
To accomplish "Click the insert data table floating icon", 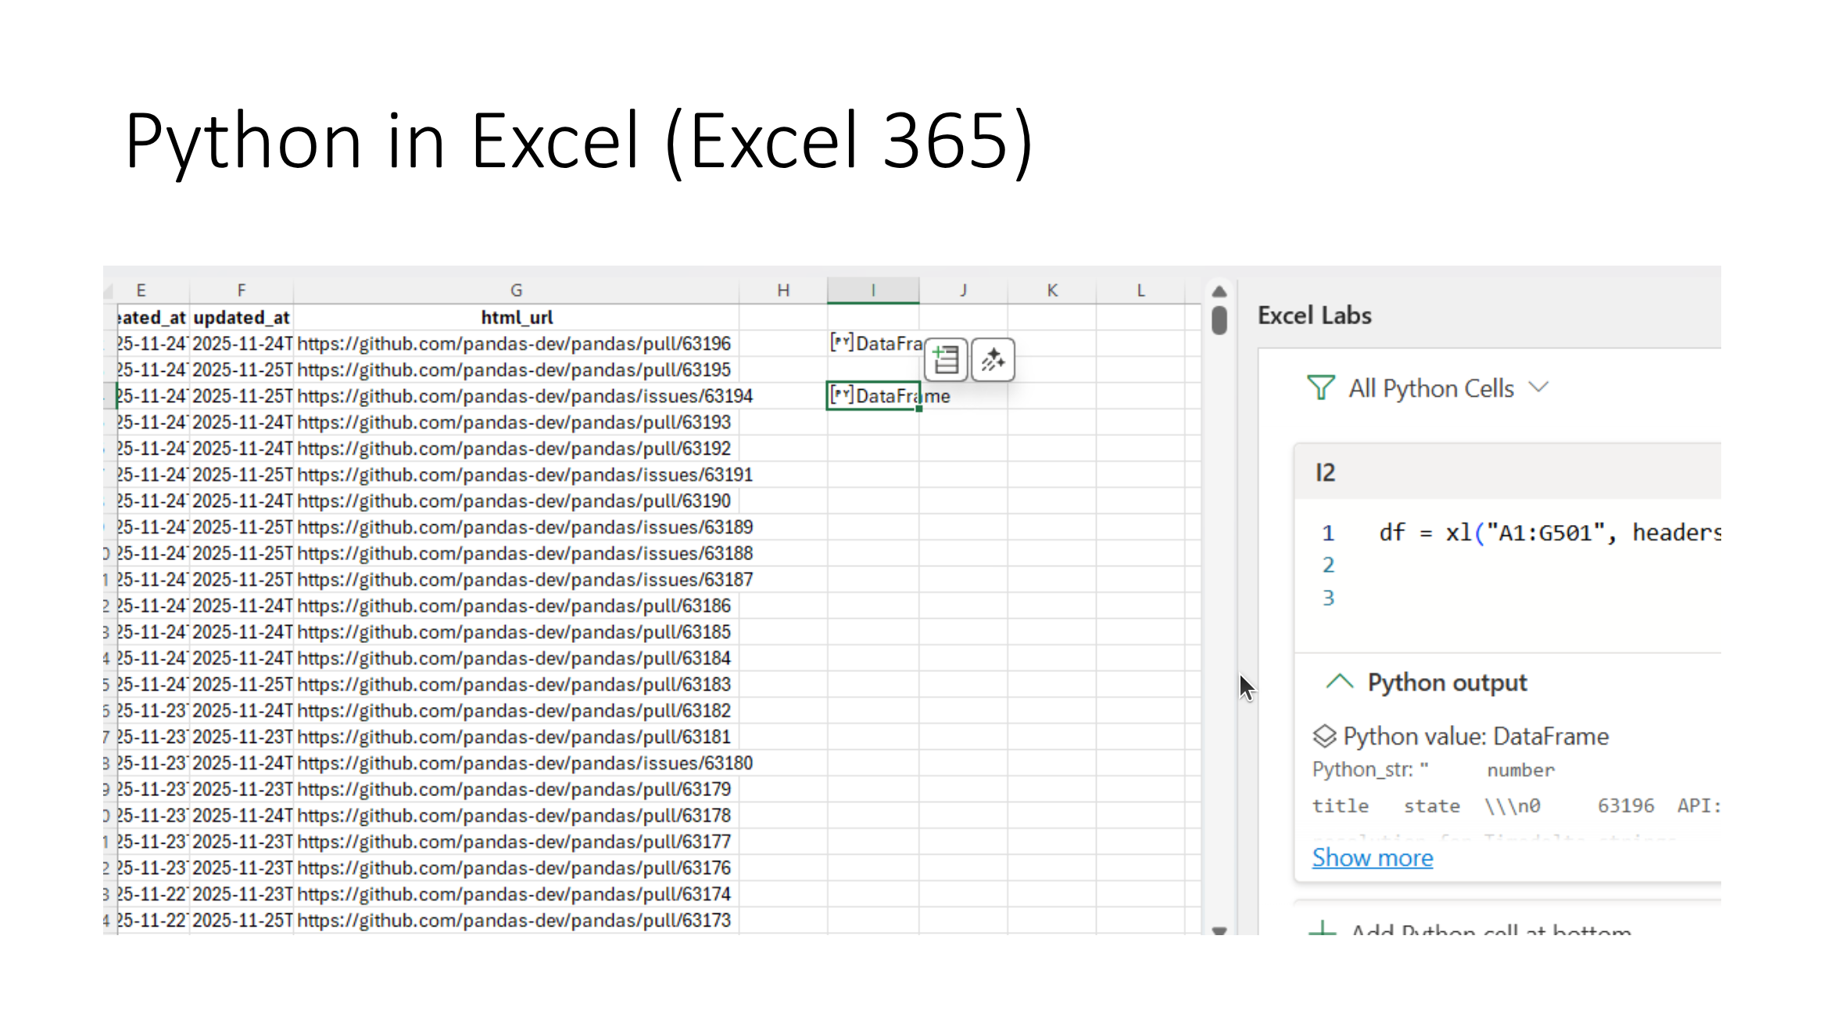I will point(946,360).
